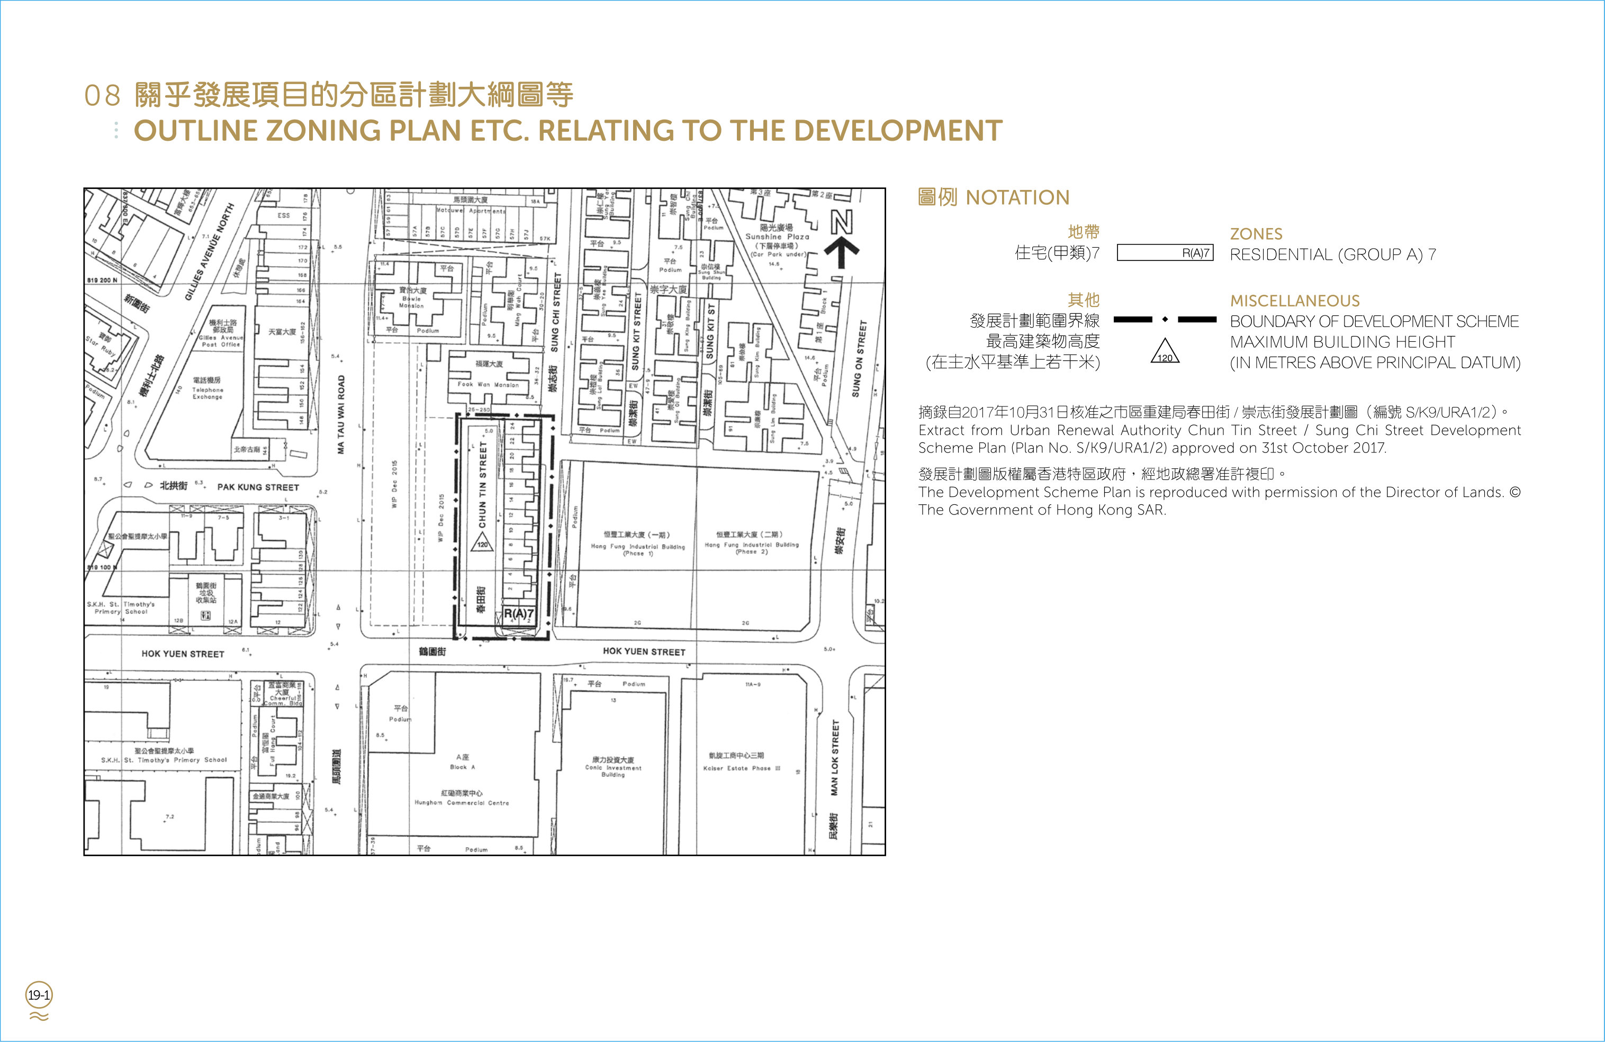The height and width of the screenshot is (1042, 1605).
Task: Click the Chinese heading '關乎發展項目的分區計劃大綱圖等'
Action: pyautogui.click(x=354, y=95)
